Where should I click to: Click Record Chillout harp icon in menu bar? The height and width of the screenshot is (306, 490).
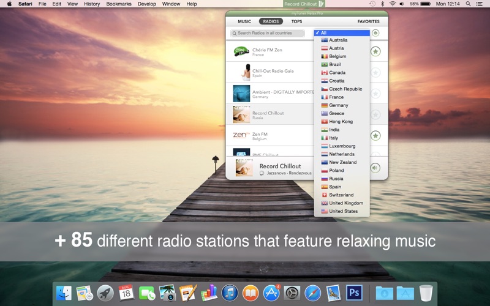(321, 4)
